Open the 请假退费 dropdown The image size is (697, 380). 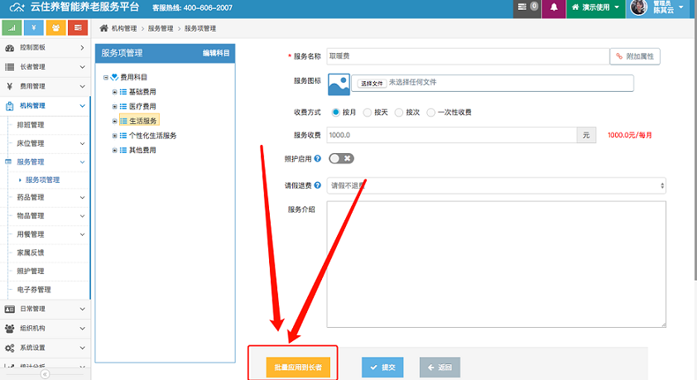click(x=497, y=186)
